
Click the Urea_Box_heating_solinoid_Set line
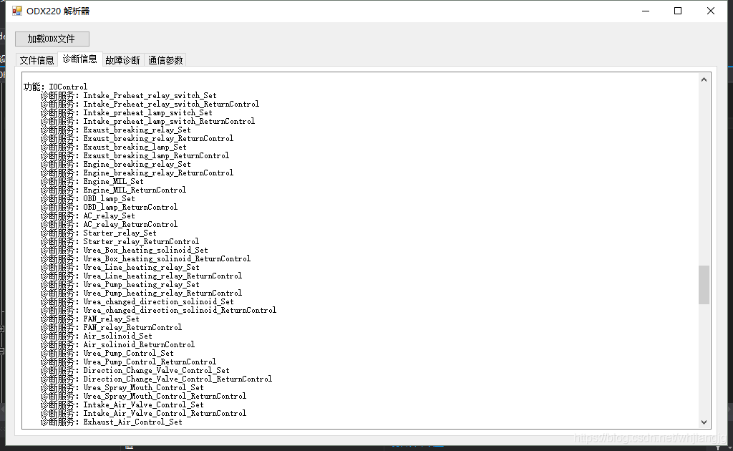125,250
